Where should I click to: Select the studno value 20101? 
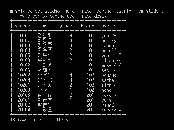(x=24, y=100)
